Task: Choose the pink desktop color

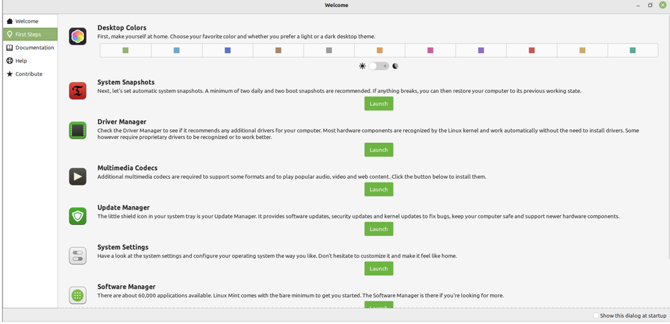Action: 430,51
